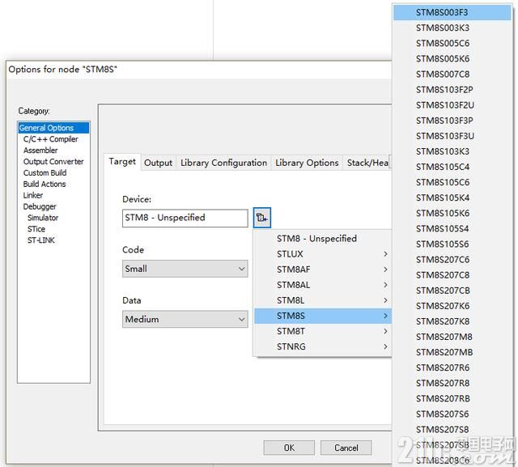The width and height of the screenshot is (518, 467).
Task: Select device STM8S103K3
Action: click(x=452, y=151)
